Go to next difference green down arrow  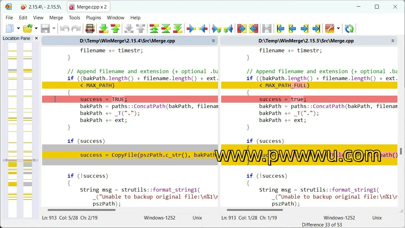point(103,28)
